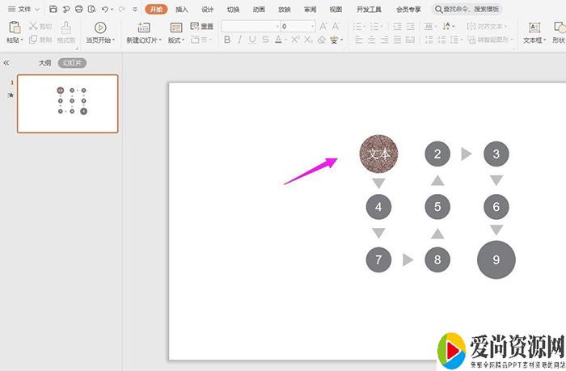Switch to Outline (大纲) view
Viewport: 566px width, 371px height.
45,62
